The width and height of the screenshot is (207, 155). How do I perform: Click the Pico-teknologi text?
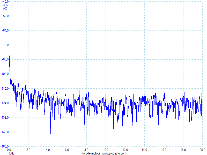click(x=91, y=153)
